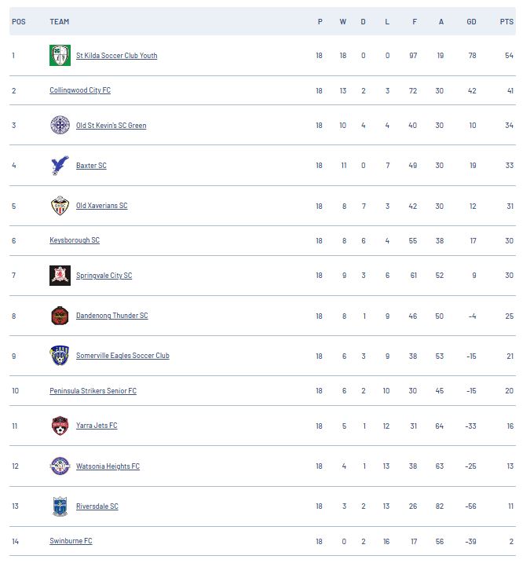Open the Swinburne FC team link
Screen dimensions: 530x563
[x=71, y=541]
